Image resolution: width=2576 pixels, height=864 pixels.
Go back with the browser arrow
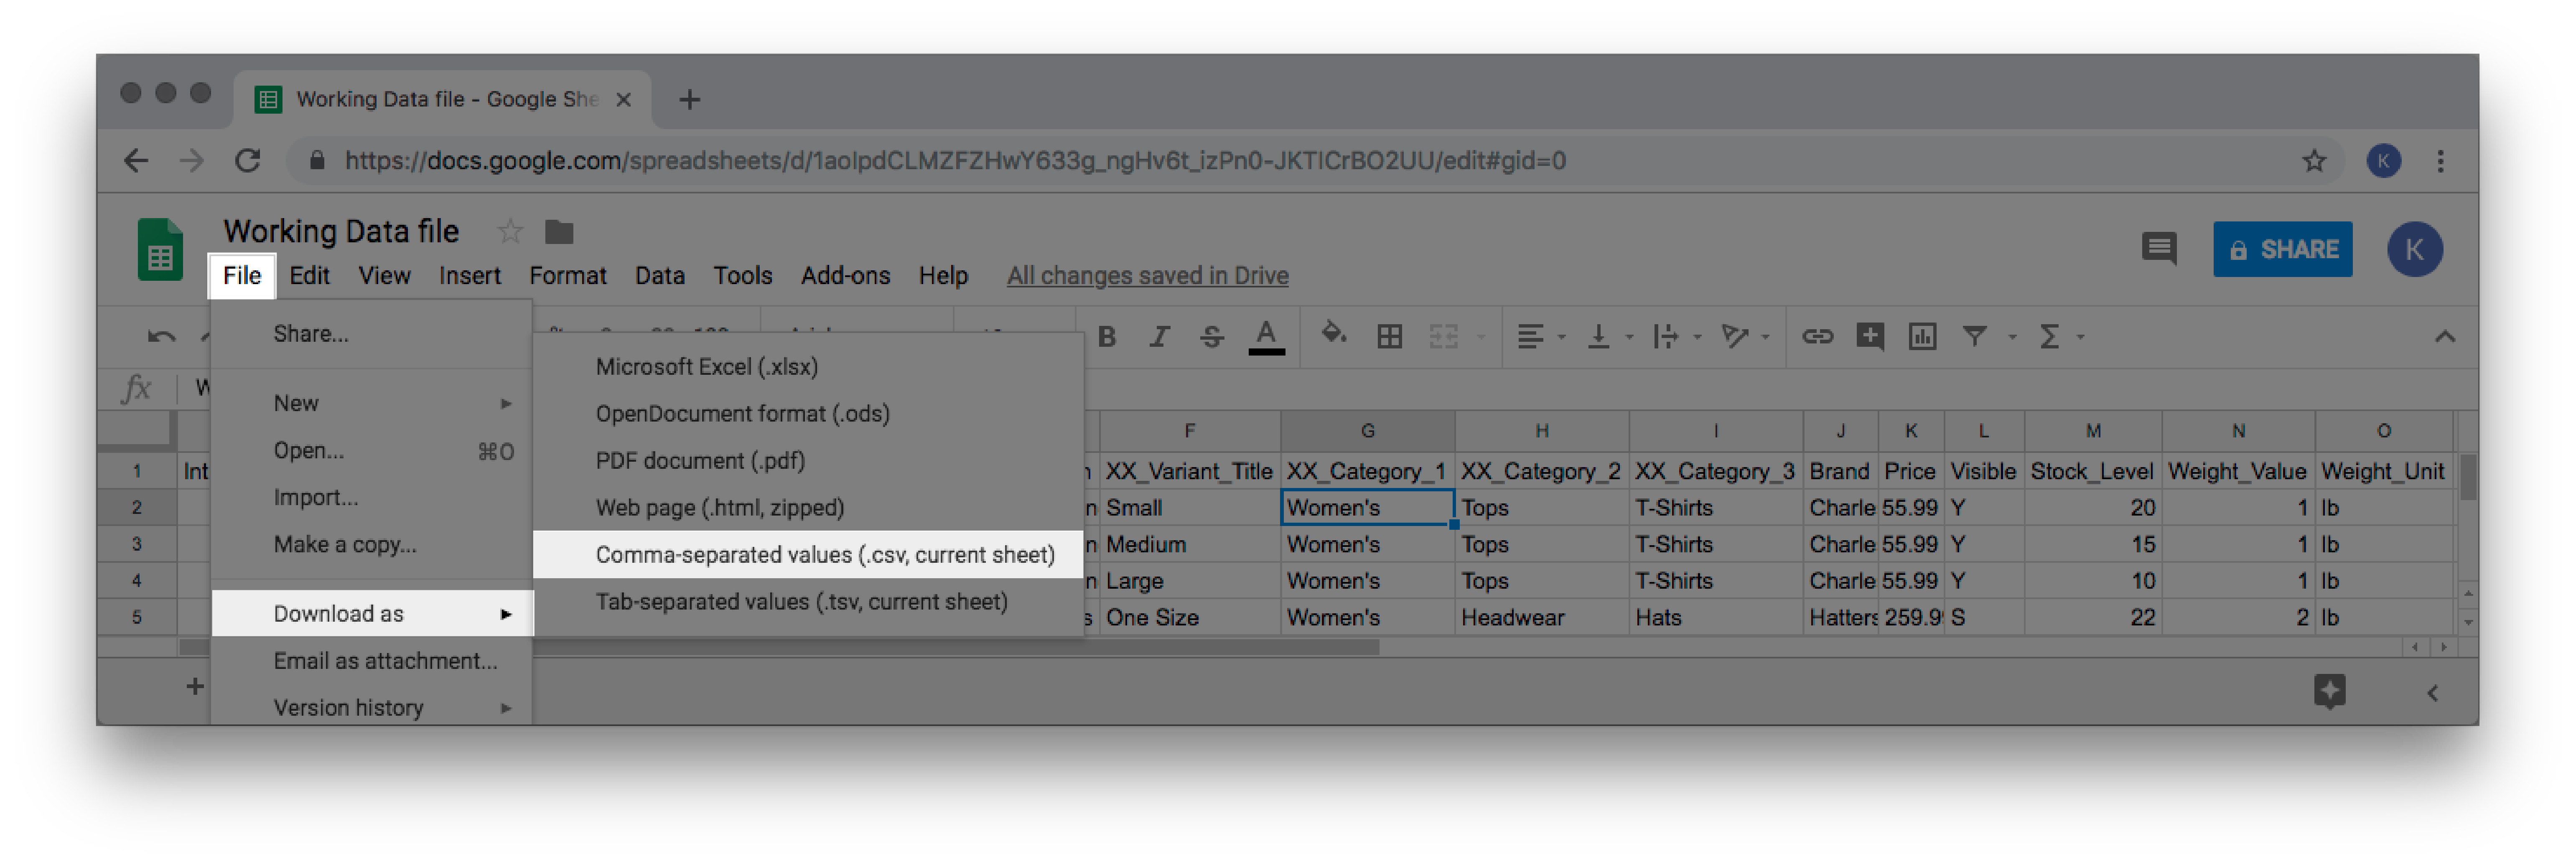136,161
